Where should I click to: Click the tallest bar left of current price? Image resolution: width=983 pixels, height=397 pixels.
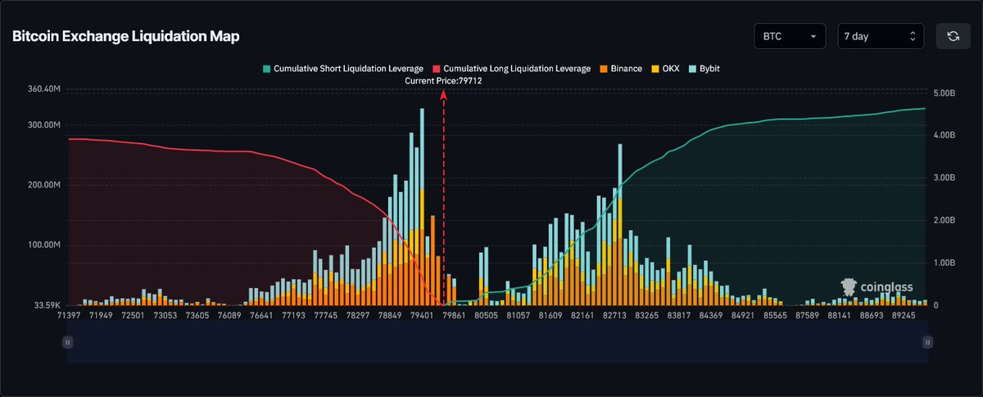[423, 206]
